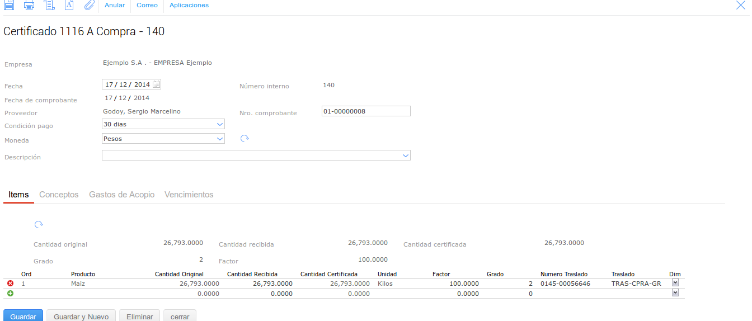The image size is (752, 321).
Task: Click Factor cell 100.0000 in Maiz row
Action: click(x=464, y=284)
